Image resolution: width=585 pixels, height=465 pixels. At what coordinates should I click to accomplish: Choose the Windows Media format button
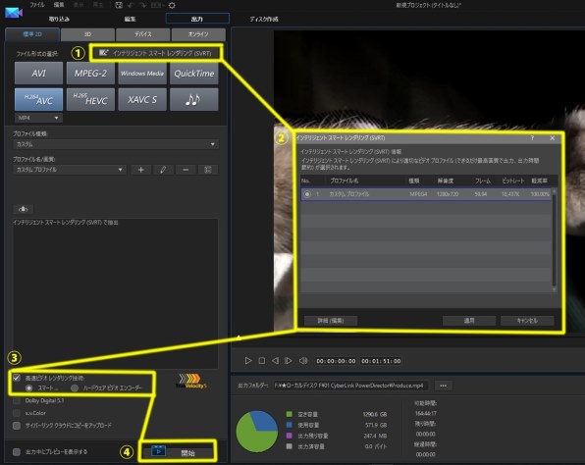point(142,74)
